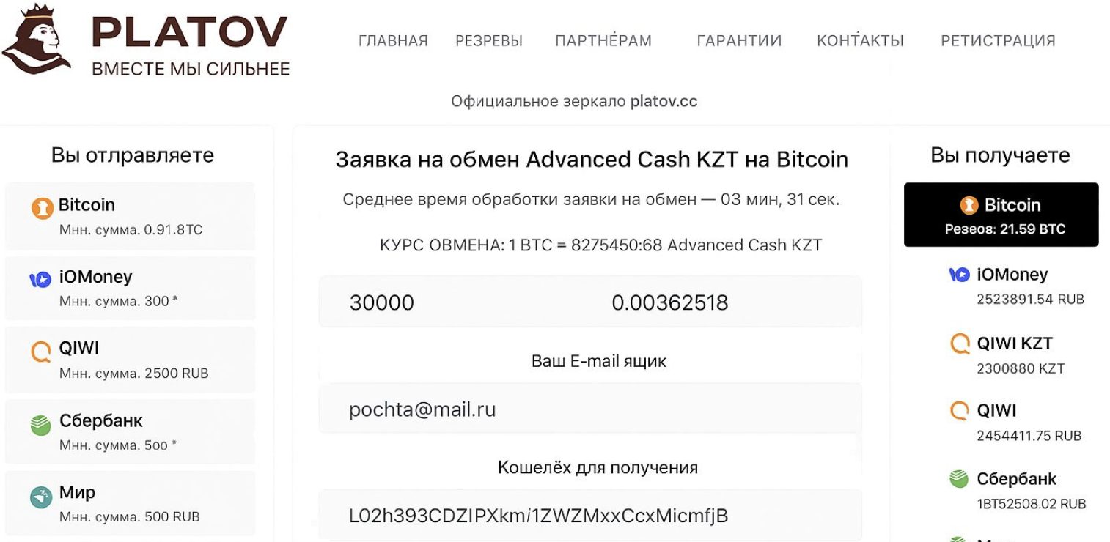The height and width of the screenshot is (542, 1110).
Task: Focus the e-mail field with pochta@mail.ru
Action: [x=590, y=409]
